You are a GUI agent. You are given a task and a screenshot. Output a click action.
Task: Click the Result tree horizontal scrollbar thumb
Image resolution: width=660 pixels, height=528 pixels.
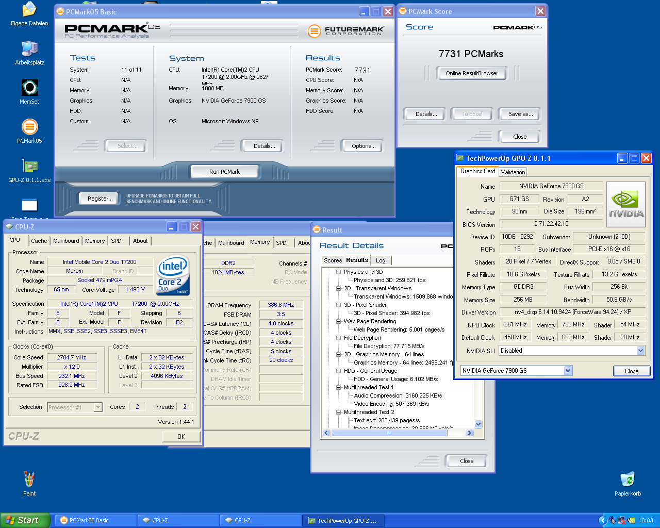click(389, 433)
